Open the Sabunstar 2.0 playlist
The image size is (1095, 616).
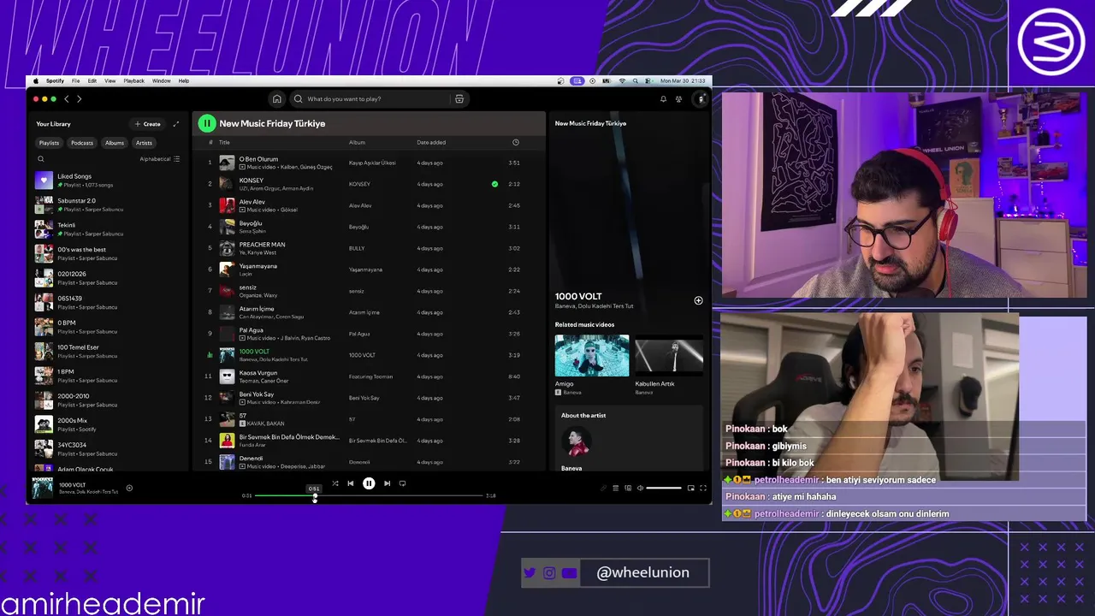(x=107, y=204)
